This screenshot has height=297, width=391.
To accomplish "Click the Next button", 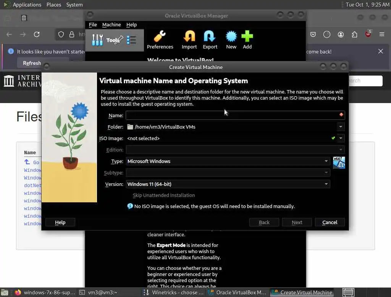I will pyautogui.click(x=297, y=222).
